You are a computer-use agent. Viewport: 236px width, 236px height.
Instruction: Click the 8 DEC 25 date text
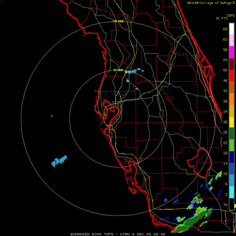pyautogui.click(x=142, y=234)
